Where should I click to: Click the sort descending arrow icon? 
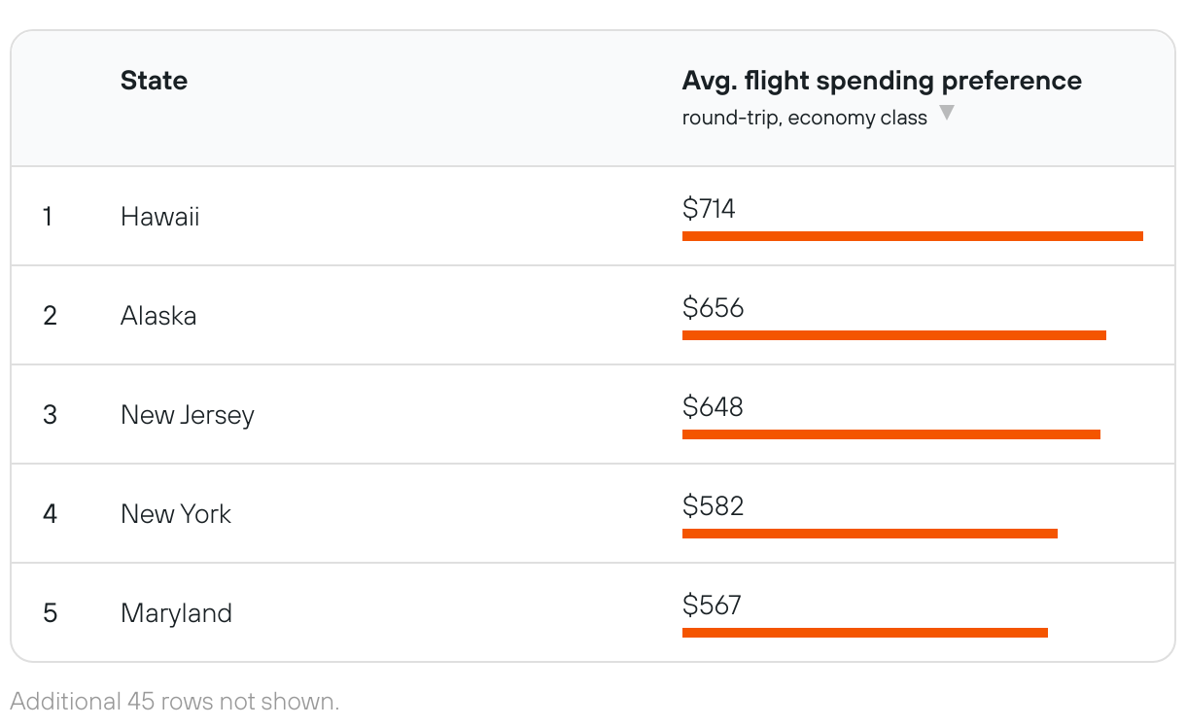(x=946, y=114)
